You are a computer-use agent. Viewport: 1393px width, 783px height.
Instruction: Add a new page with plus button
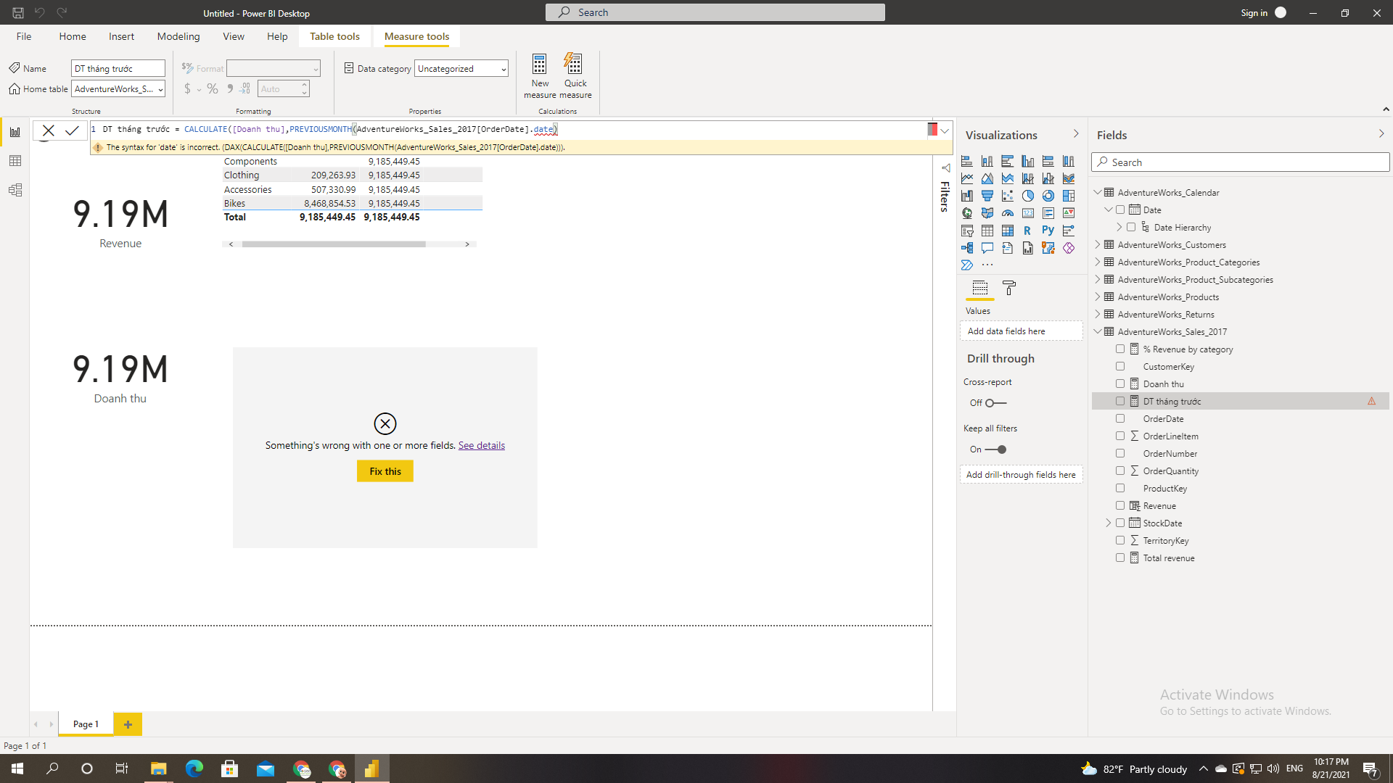point(128,724)
